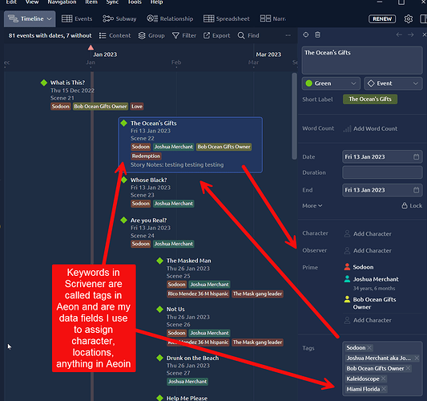427x401 pixels.
Task: Open Date field calendar picker
Action: [x=416, y=156]
